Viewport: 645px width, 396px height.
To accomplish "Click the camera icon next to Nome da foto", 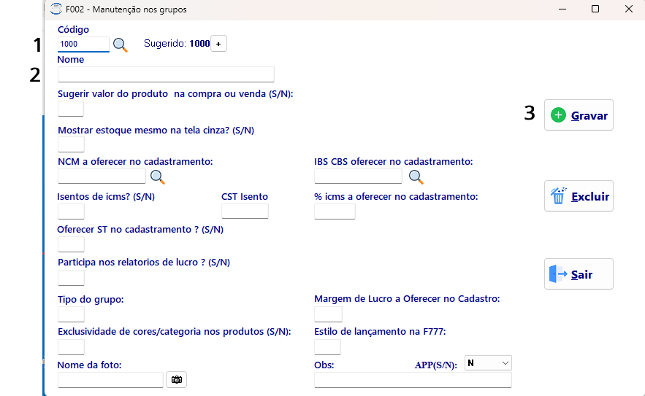I will (177, 379).
